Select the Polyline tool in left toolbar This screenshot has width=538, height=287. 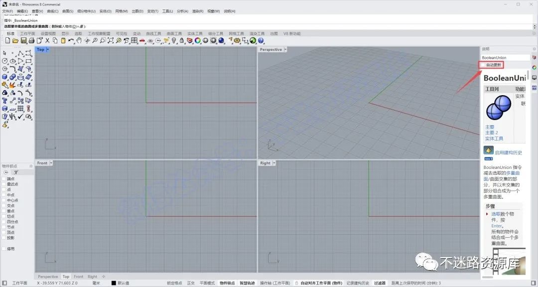[x=20, y=53]
